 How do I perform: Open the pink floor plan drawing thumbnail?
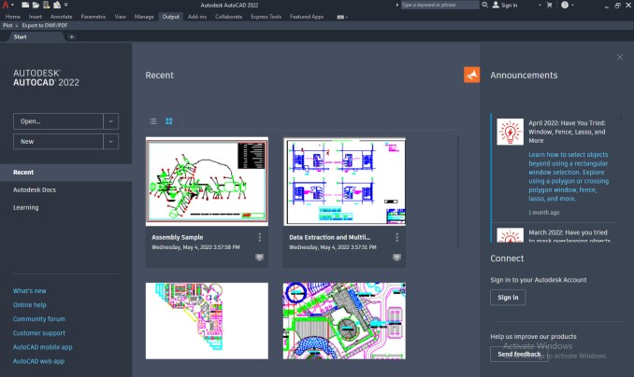pos(207,321)
